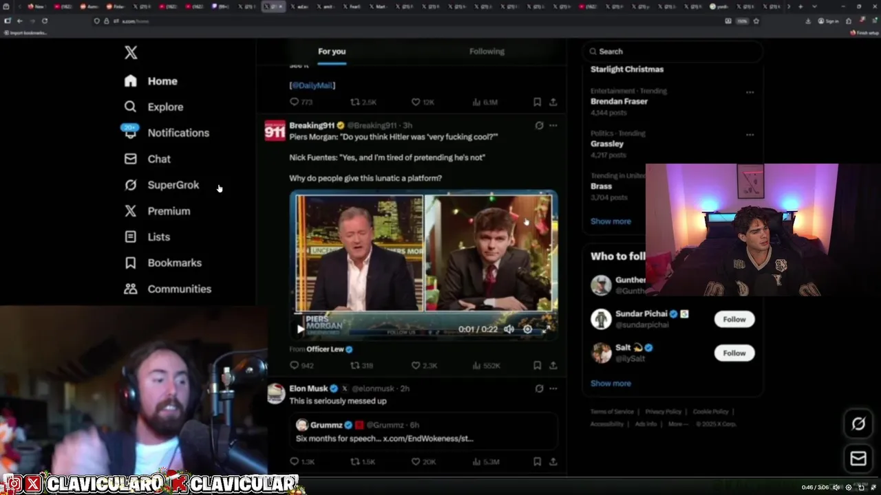
Task: Open more options on Elon Musk post
Action: [x=553, y=388]
